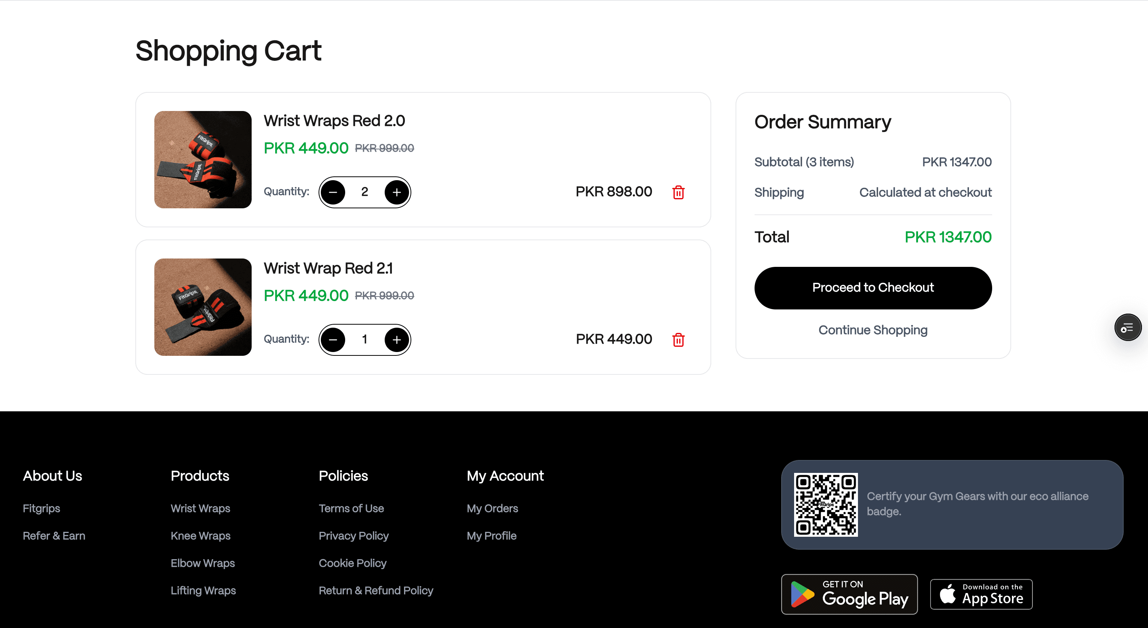The height and width of the screenshot is (628, 1148).
Task: Open the Refer & Earn page
Action: [54, 536]
